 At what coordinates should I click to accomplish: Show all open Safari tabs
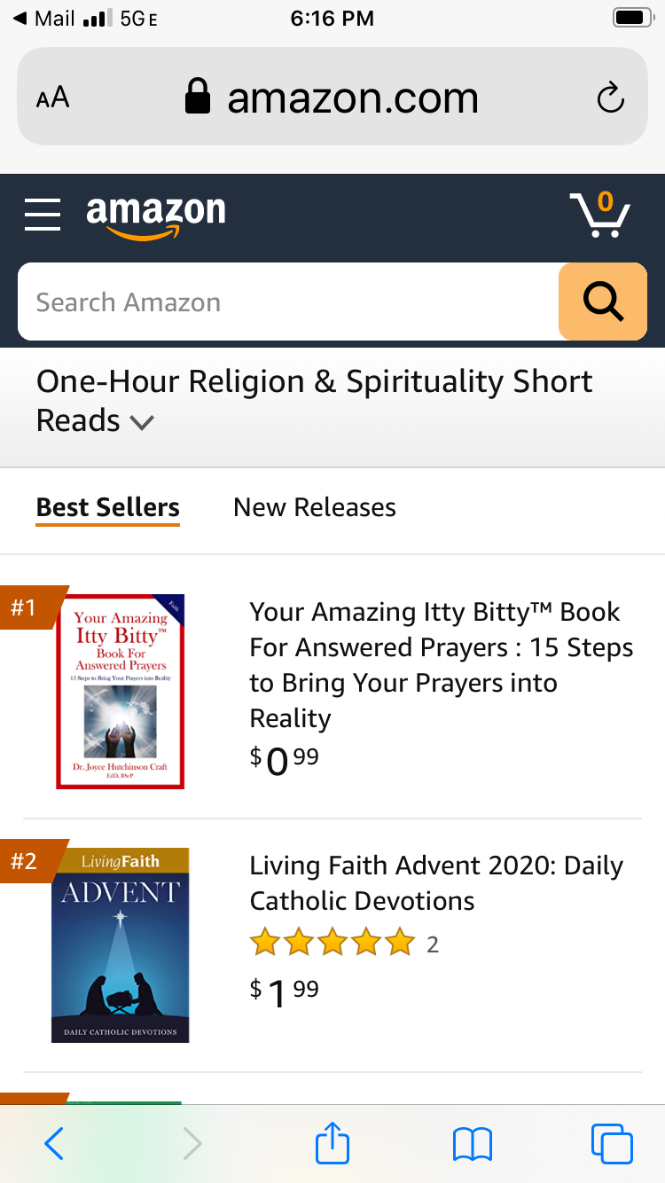point(612,1144)
